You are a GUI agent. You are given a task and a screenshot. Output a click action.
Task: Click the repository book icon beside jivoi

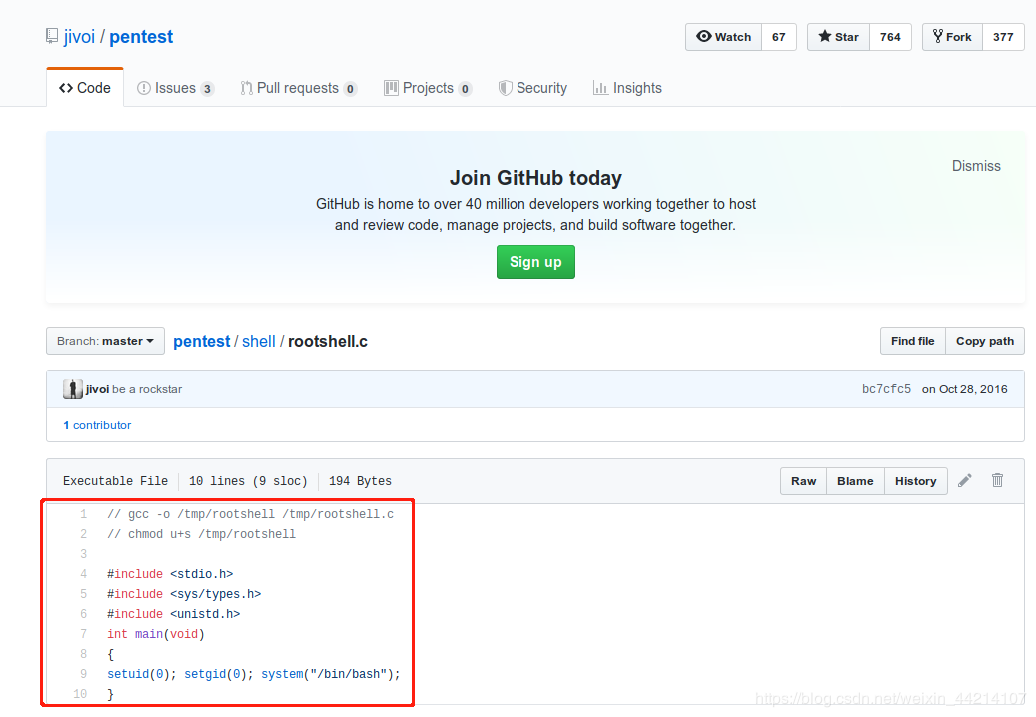point(52,37)
